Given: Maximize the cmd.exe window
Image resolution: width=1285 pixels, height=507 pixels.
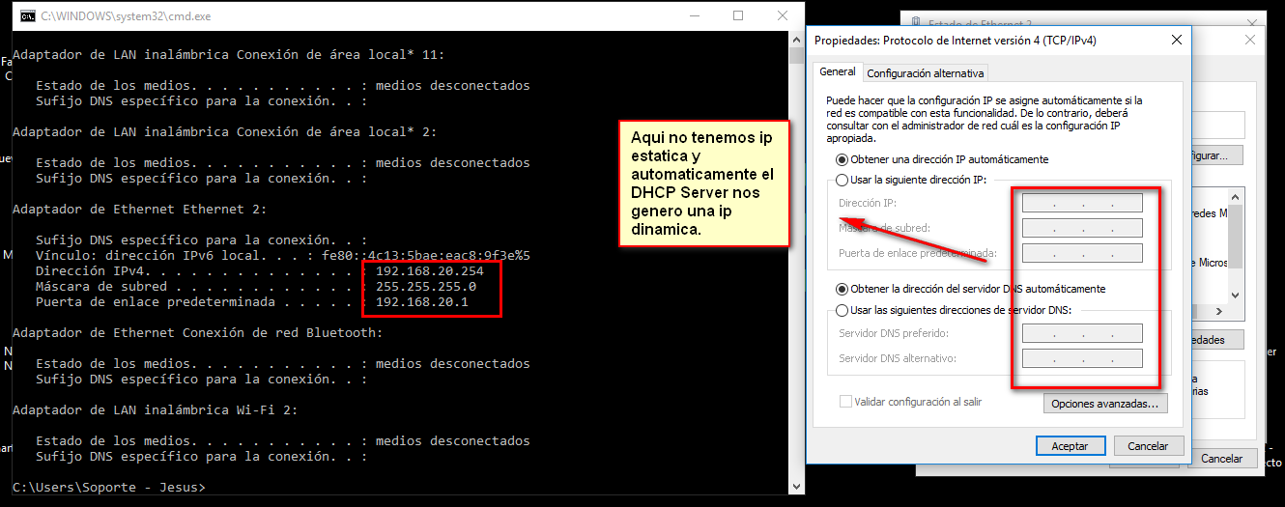Looking at the screenshot, I should [x=738, y=16].
